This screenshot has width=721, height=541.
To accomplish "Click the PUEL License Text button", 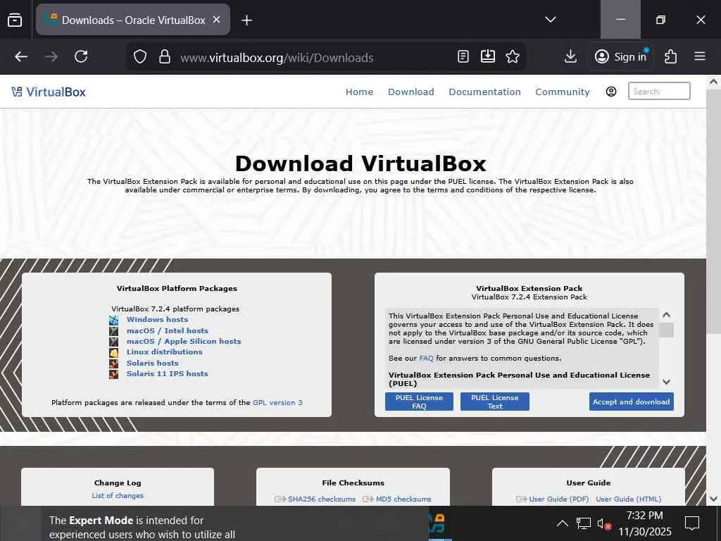I will tap(495, 402).
